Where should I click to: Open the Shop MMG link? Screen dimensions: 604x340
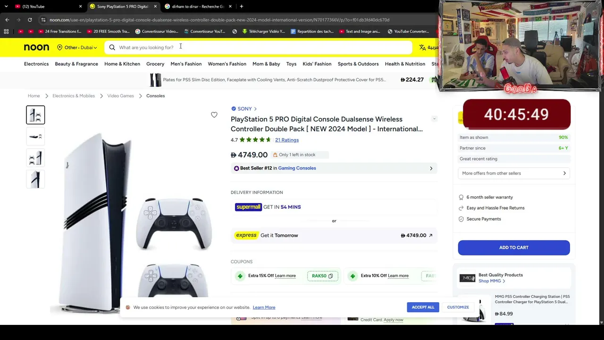pos(492,281)
